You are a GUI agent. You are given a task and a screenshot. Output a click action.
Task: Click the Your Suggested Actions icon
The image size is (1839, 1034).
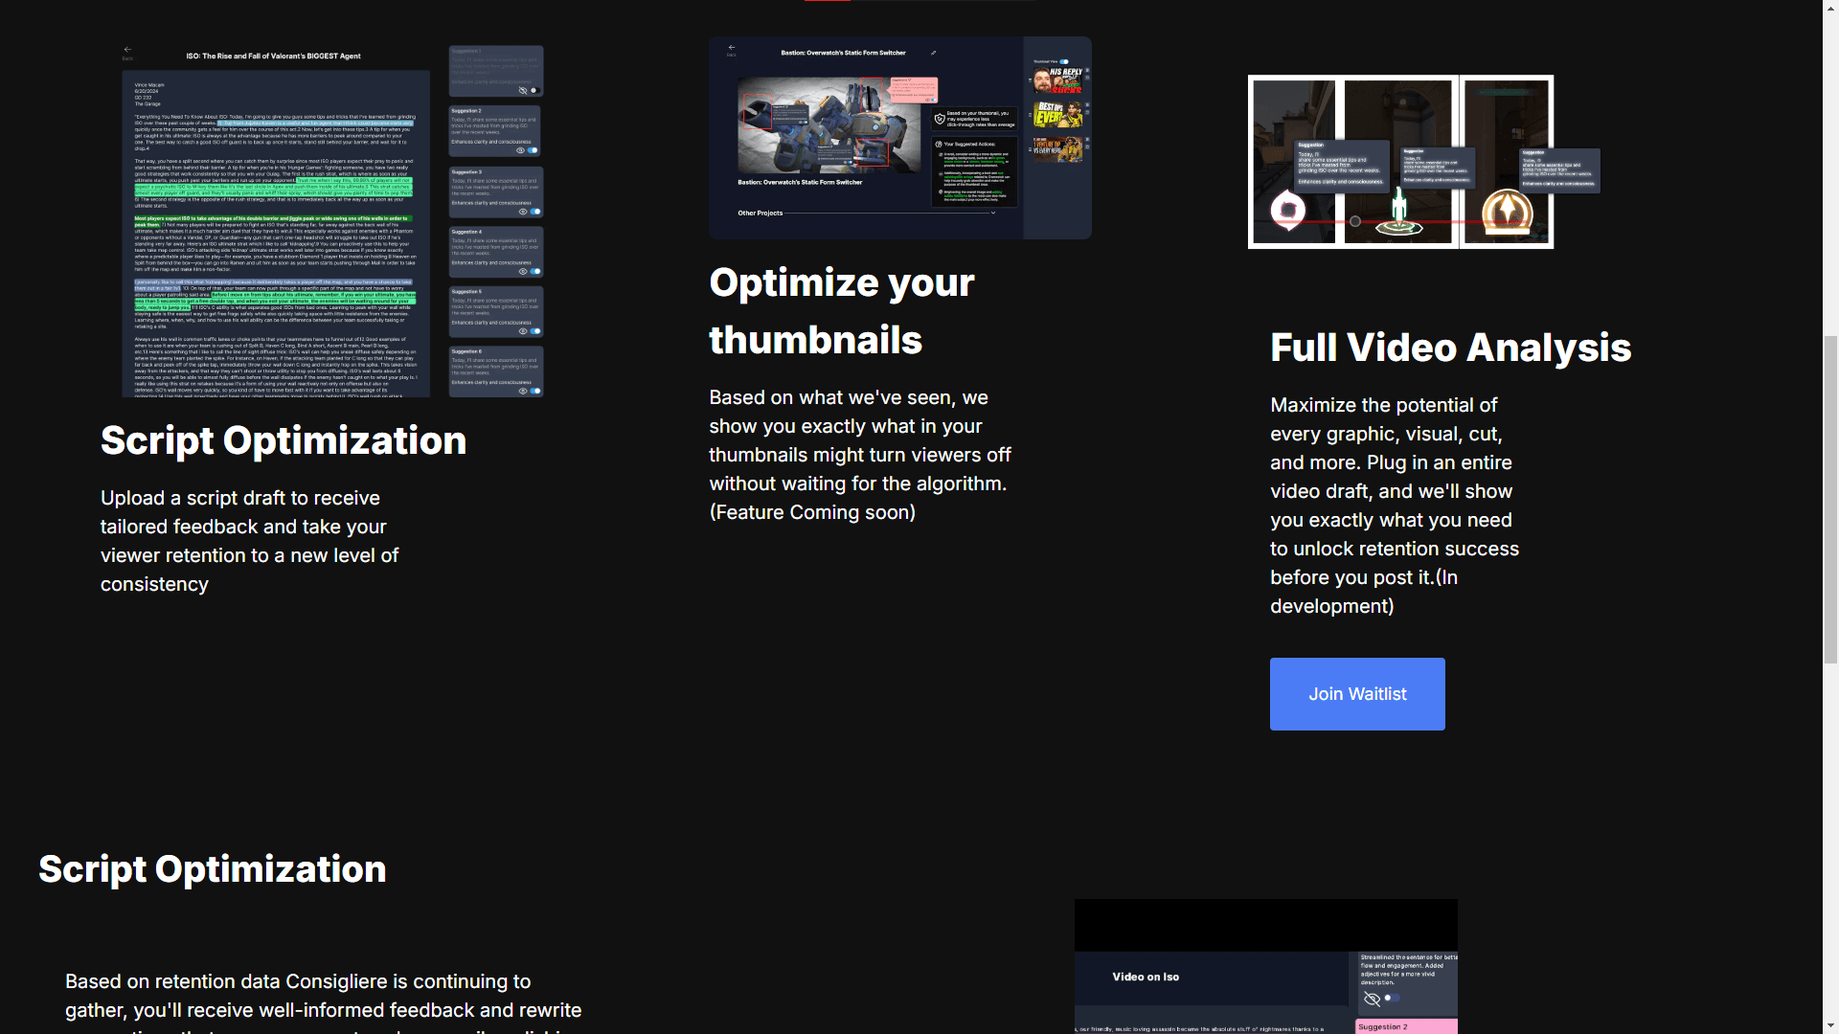(x=938, y=144)
